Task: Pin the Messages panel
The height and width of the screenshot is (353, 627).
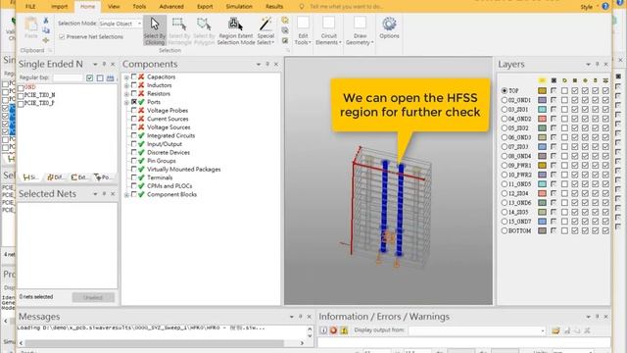Action: pos(301,317)
